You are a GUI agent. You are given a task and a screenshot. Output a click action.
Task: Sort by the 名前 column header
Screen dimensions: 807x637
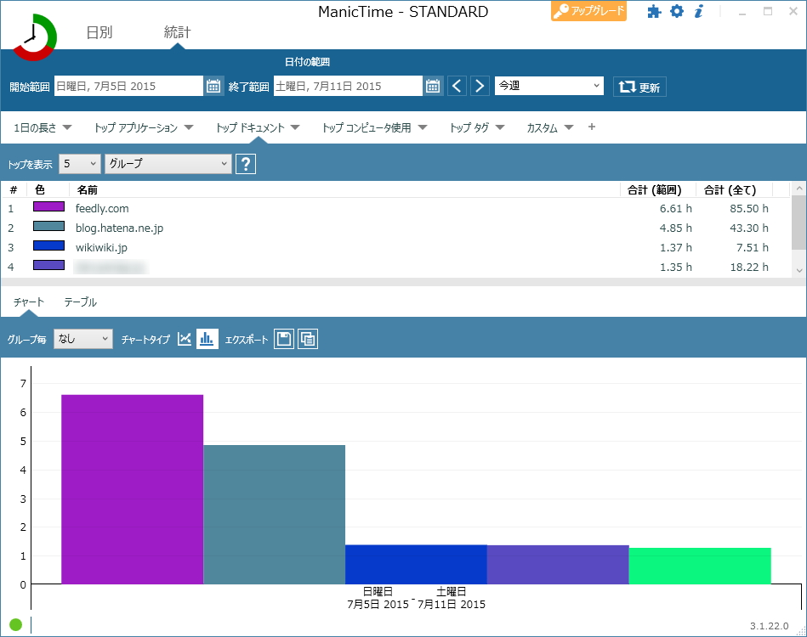88,190
